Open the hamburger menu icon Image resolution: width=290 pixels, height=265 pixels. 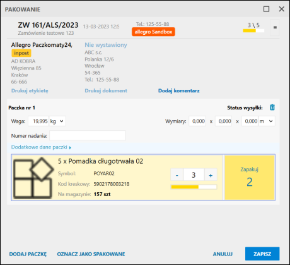click(275, 28)
